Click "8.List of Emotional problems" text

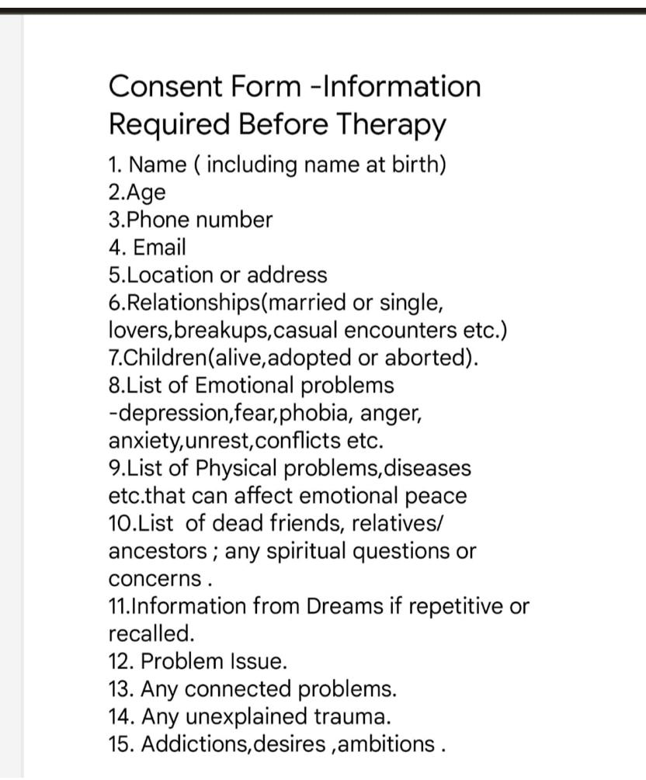click(x=252, y=386)
